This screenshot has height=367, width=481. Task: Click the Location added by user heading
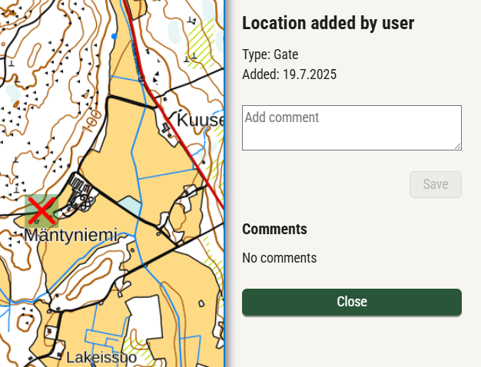point(328,23)
